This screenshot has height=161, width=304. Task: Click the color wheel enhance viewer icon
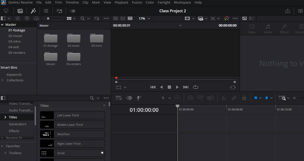(226, 18)
